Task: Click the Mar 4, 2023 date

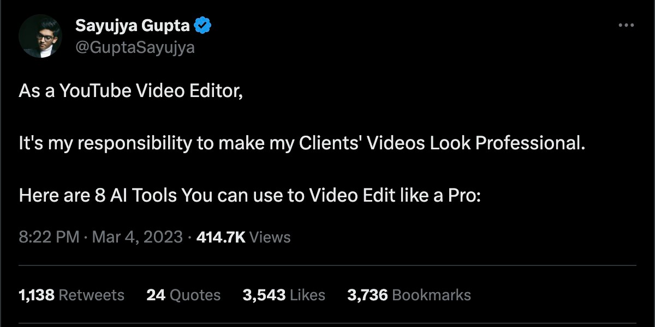Action: click(136, 237)
